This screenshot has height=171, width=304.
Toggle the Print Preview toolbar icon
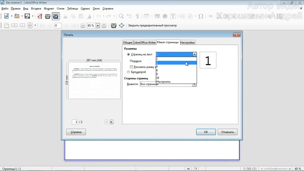click(x=56, y=16)
